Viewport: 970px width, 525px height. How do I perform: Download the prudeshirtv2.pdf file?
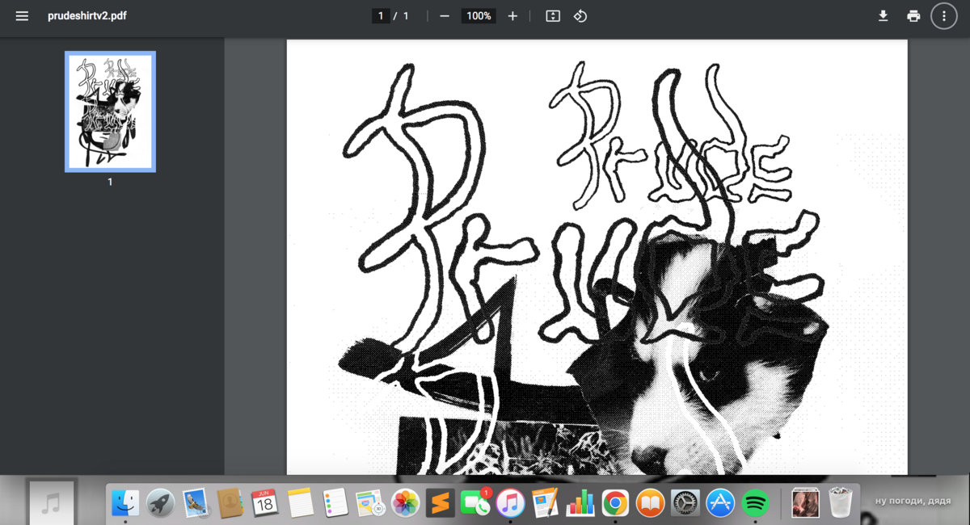click(x=884, y=16)
